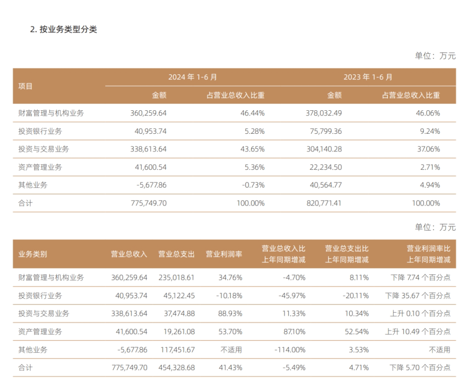Click the 项目 header cell
This screenshot has width=469, height=385.
[x=26, y=86]
